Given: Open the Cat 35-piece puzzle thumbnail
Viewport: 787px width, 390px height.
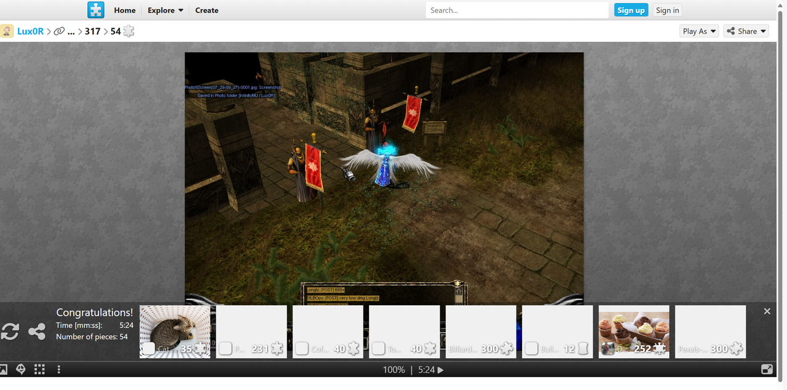Looking at the screenshot, I should point(175,332).
